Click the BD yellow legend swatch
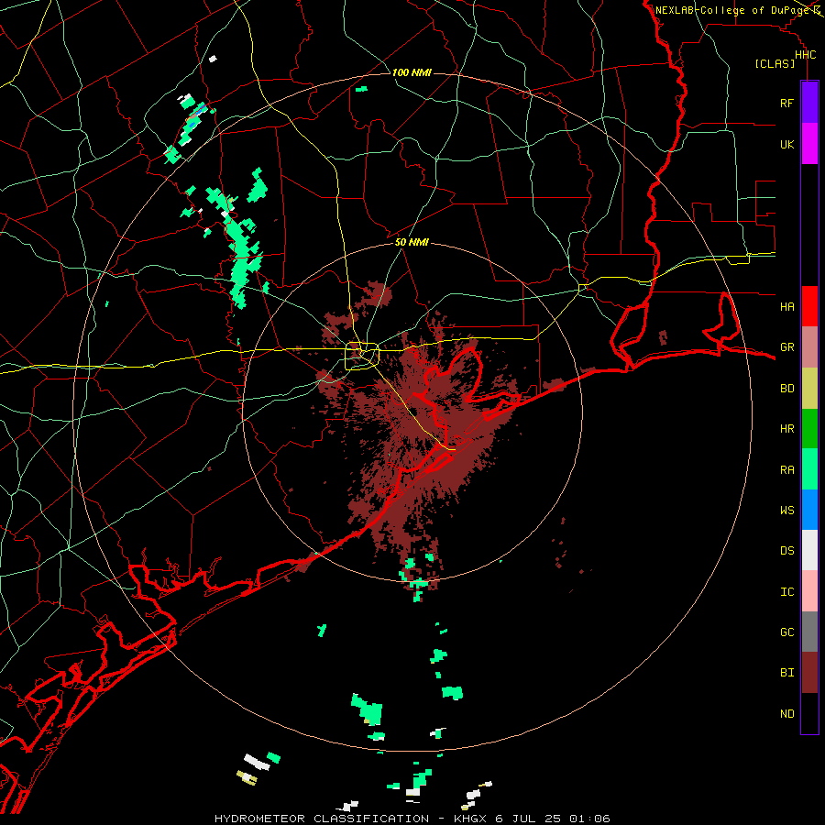825x825 pixels. click(x=809, y=389)
